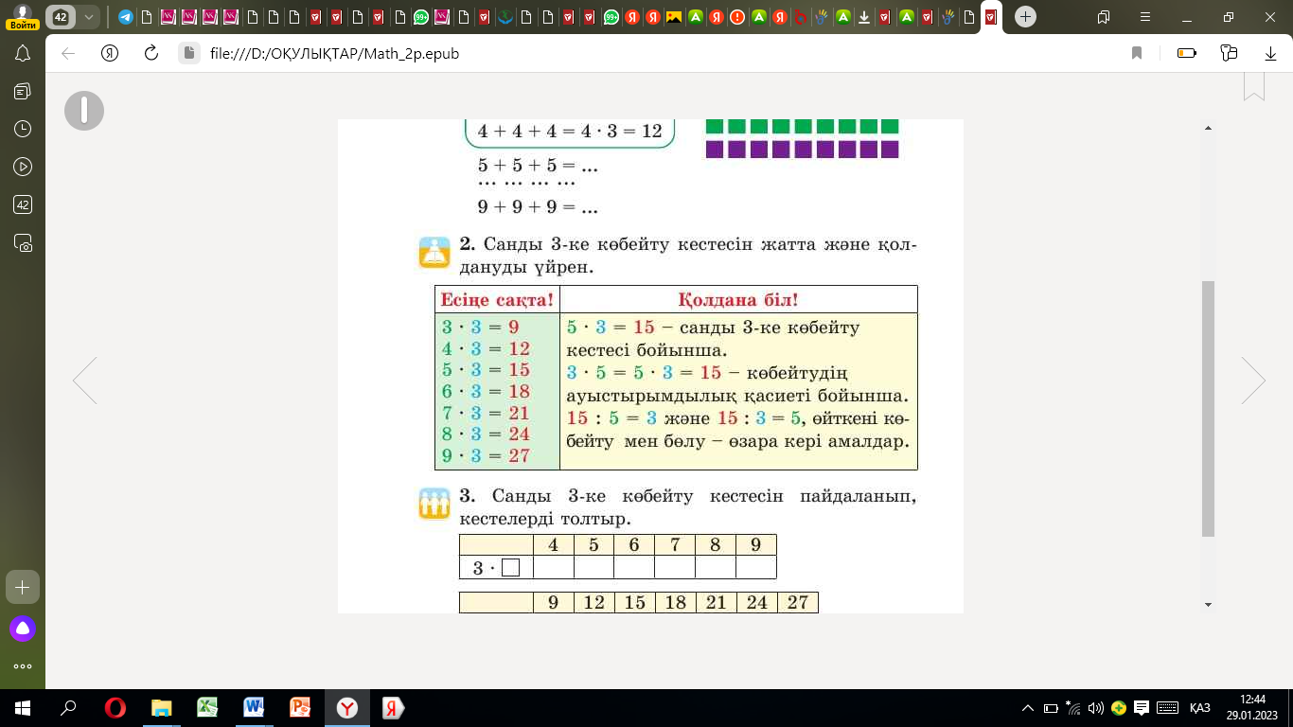
Task: Click the row "9 · 3 = 27"
Action: click(486, 454)
